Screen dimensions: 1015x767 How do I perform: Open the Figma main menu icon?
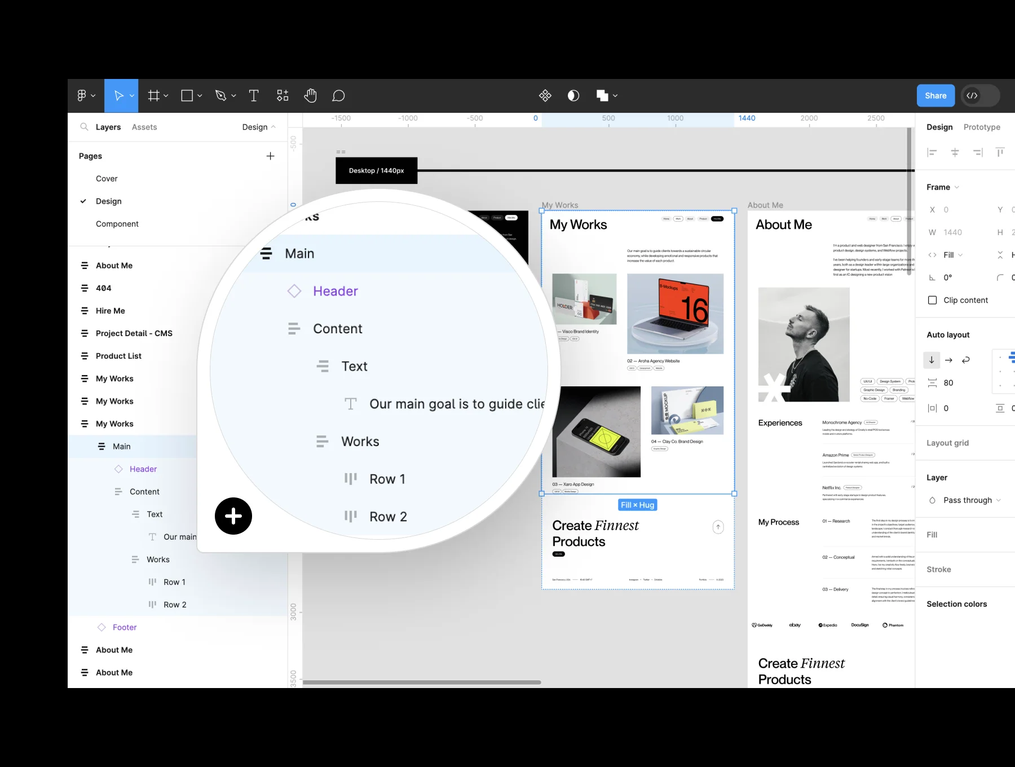(82, 96)
